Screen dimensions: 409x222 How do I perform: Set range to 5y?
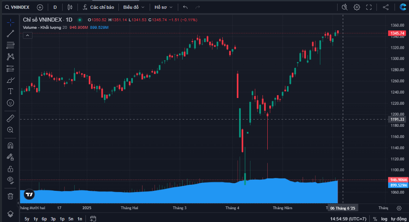(x=27, y=219)
